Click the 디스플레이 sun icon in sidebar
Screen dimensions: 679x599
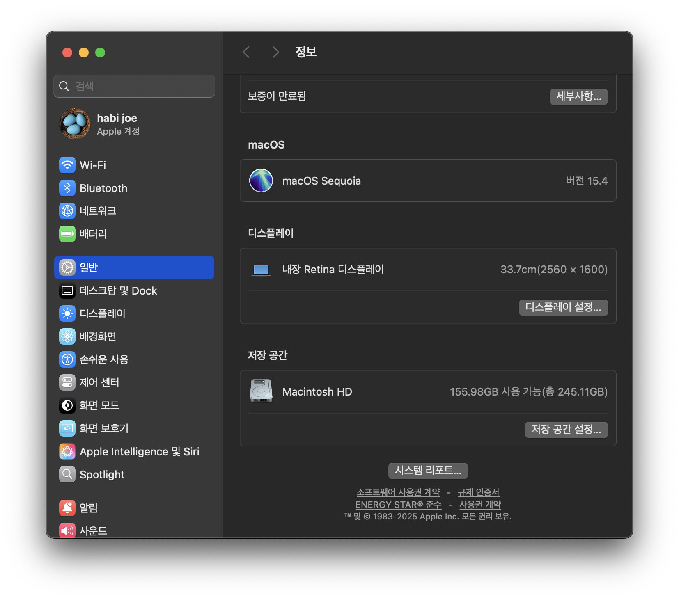click(x=67, y=313)
